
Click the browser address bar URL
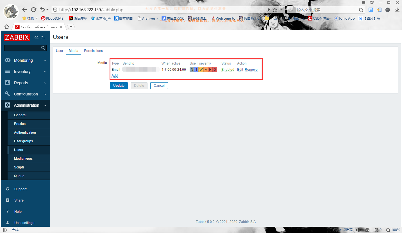(x=91, y=10)
